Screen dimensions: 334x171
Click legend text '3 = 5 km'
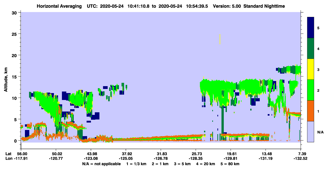(183, 164)
